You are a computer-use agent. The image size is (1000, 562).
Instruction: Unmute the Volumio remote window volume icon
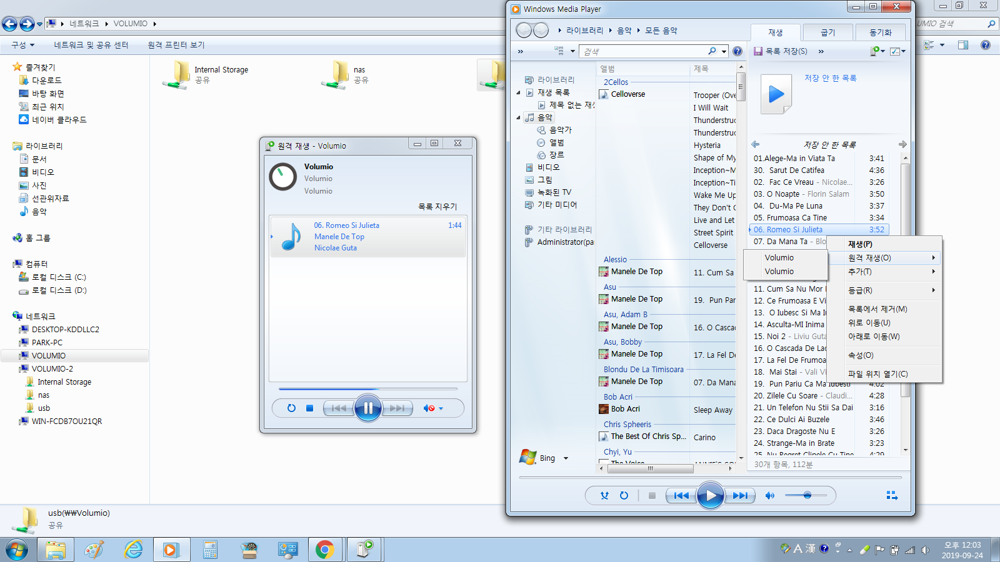(x=429, y=408)
